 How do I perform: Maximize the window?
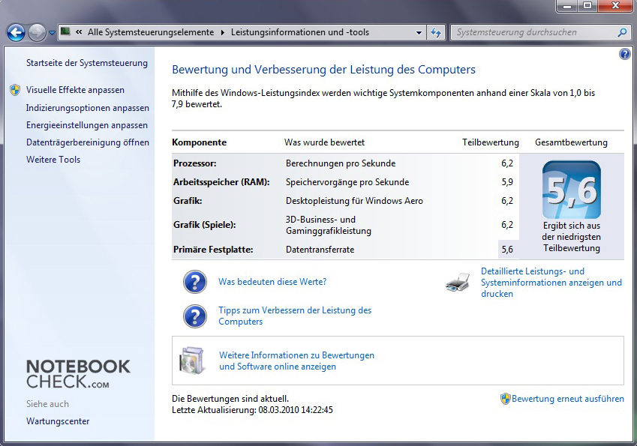click(x=587, y=6)
